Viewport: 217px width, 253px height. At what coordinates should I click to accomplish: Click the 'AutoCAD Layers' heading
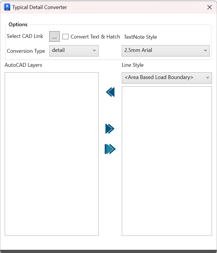(x=23, y=65)
